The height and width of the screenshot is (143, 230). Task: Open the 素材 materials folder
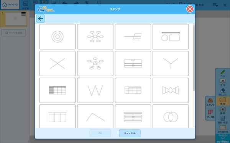click(x=223, y=101)
